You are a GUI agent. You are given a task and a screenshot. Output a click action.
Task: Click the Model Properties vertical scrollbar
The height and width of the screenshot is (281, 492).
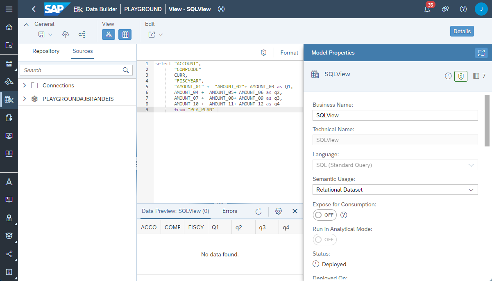pos(487,120)
